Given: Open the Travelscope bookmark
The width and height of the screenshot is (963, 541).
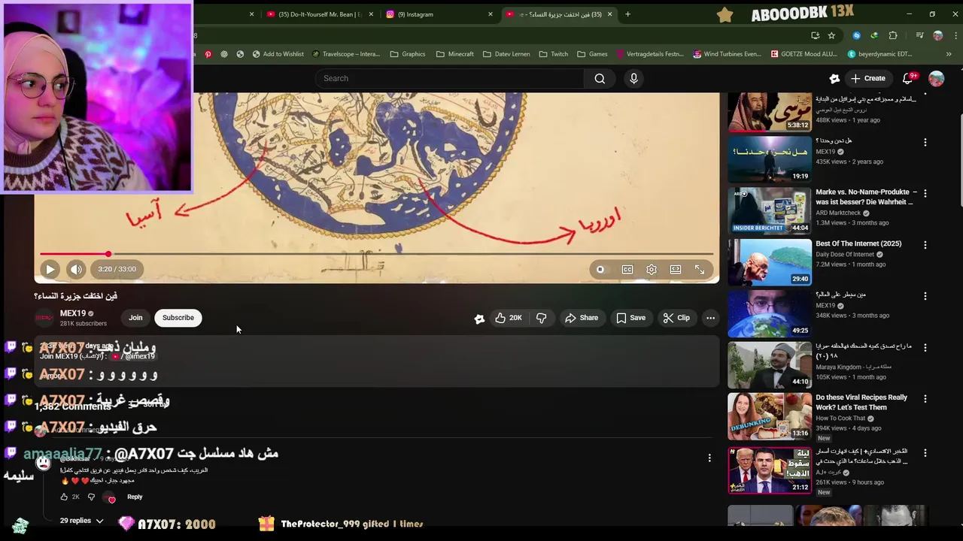Looking at the screenshot, I should (345, 54).
